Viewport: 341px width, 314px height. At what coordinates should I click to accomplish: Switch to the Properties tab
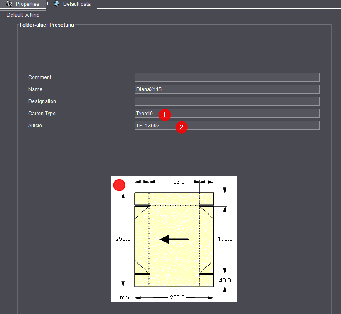click(27, 4)
